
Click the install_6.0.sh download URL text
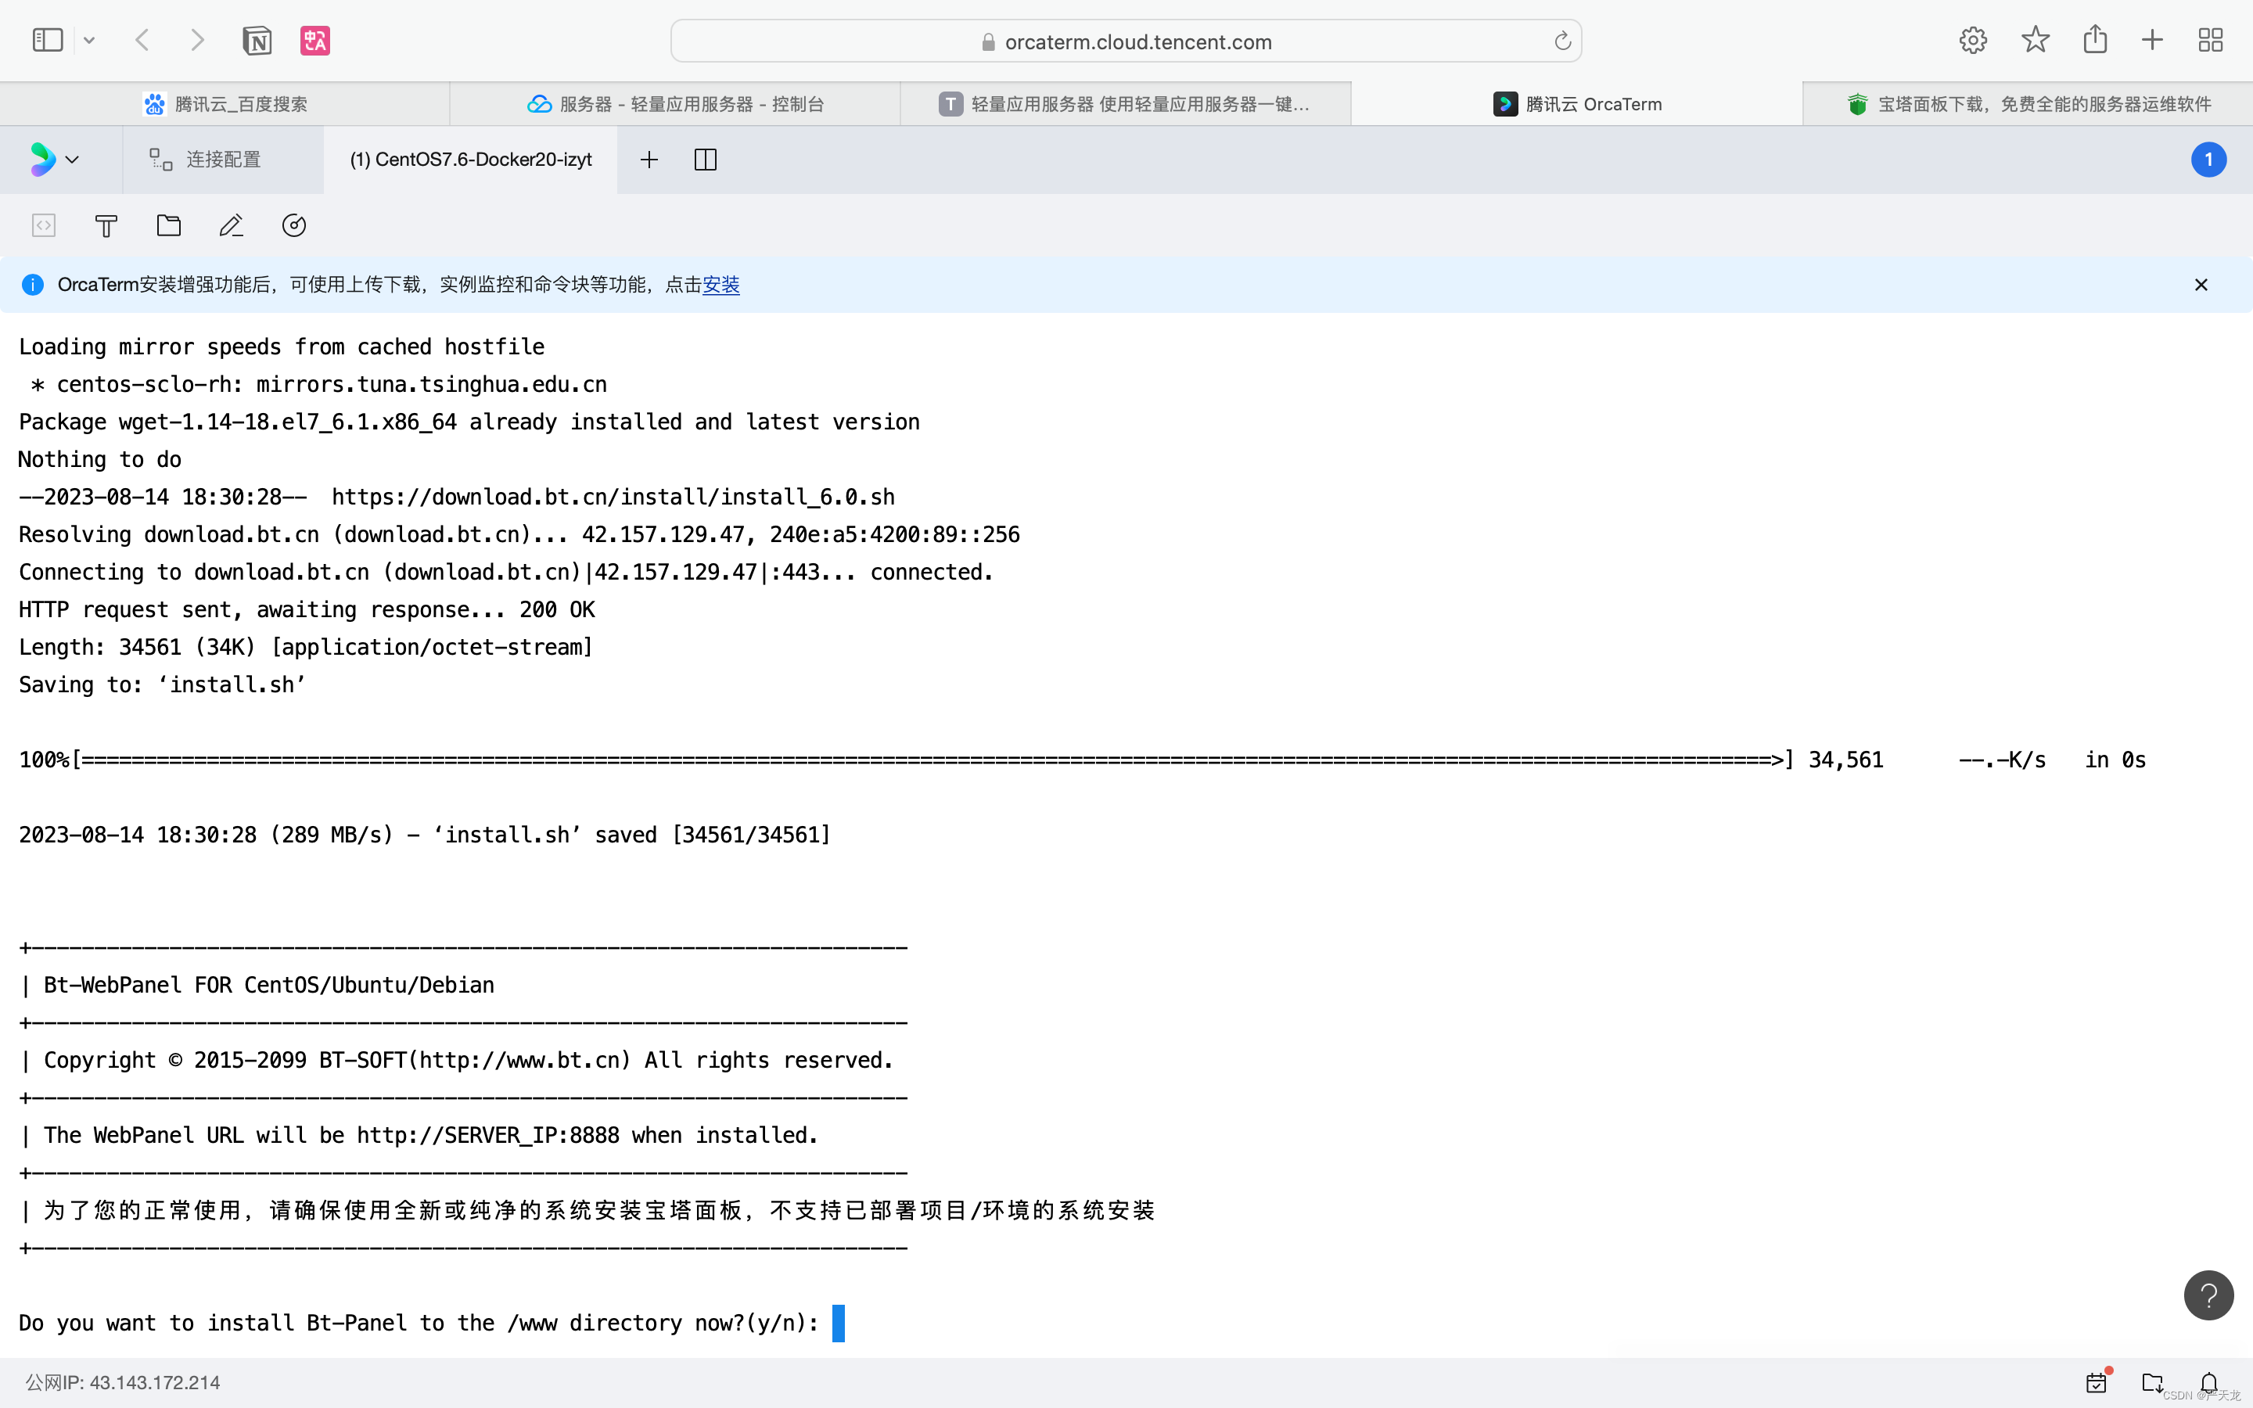tap(613, 497)
